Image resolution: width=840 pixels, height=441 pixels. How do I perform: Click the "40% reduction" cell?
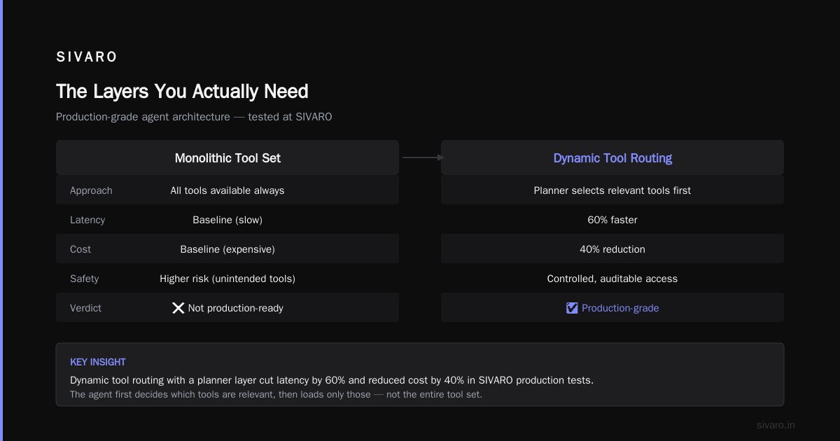pyautogui.click(x=612, y=249)
